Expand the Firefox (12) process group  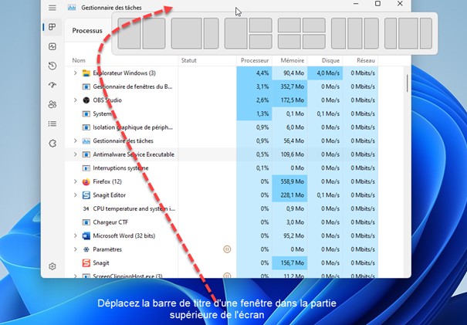pyautogui.click(x=76, y=181)
